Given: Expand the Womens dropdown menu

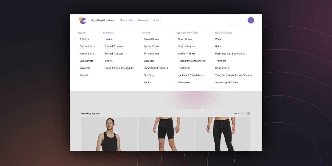Looking at the screenshot, I should (x=144, y=20).
